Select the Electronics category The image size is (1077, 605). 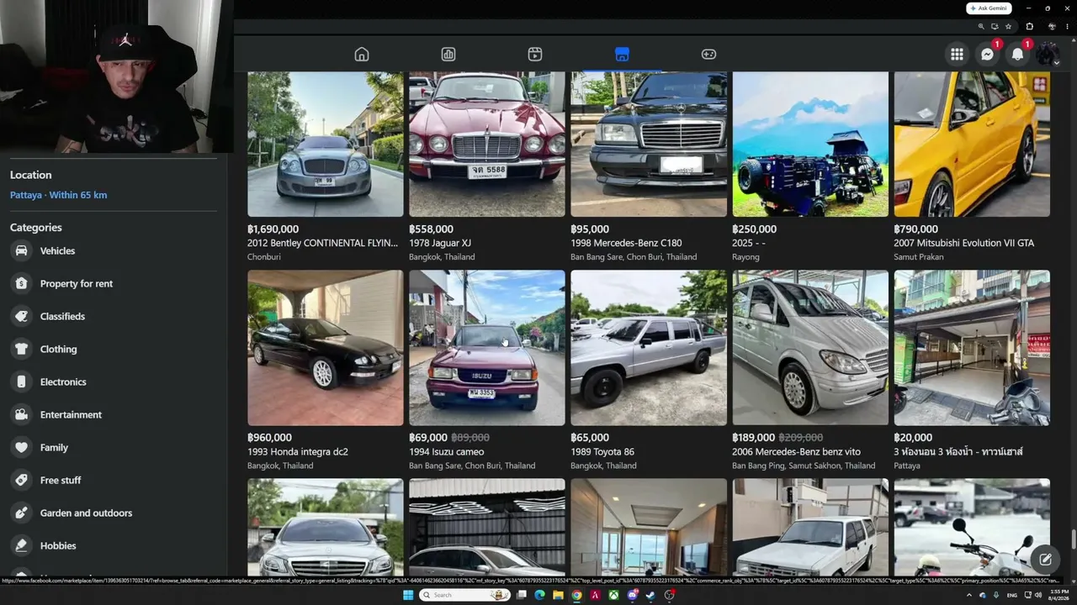click(114, 381)
